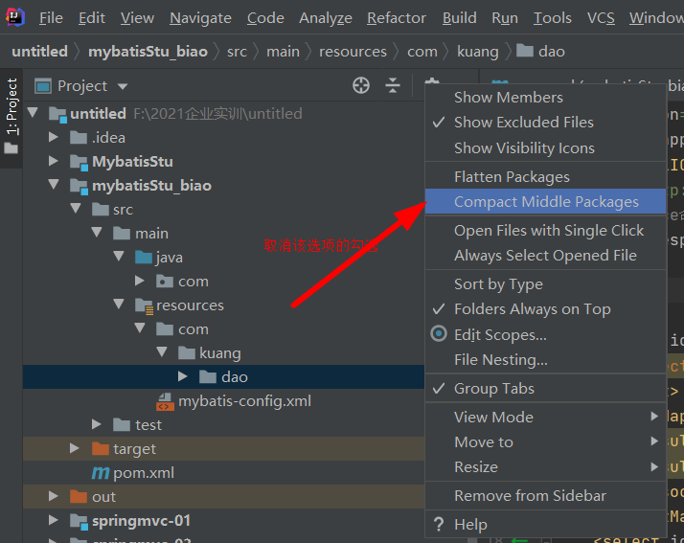Click the orange target folder icon

pos(100,449)
